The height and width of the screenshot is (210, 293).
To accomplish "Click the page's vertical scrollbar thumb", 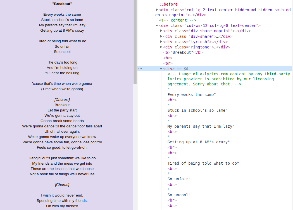I will tap(135, 42).
